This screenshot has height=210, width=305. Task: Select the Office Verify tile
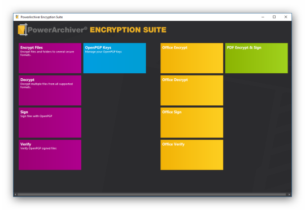pyautogui.click(x=192, y=155)
